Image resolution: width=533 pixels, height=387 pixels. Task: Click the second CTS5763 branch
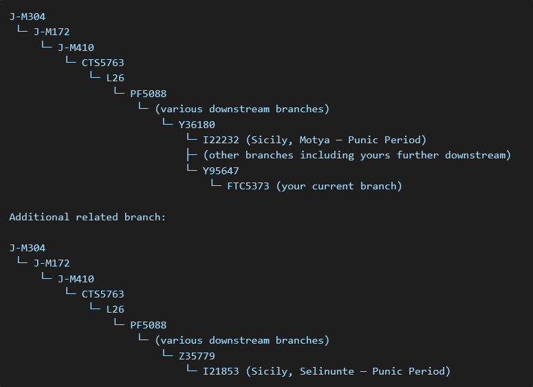[x=103, y=294]
